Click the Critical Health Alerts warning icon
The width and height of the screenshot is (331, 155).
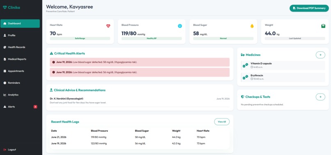(51, 54)
